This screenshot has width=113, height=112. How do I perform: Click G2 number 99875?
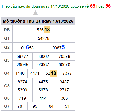coord(59,48)
